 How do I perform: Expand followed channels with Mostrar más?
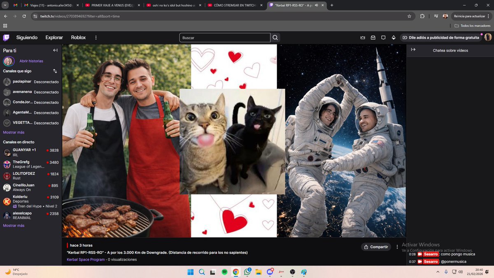pos(14,132)
